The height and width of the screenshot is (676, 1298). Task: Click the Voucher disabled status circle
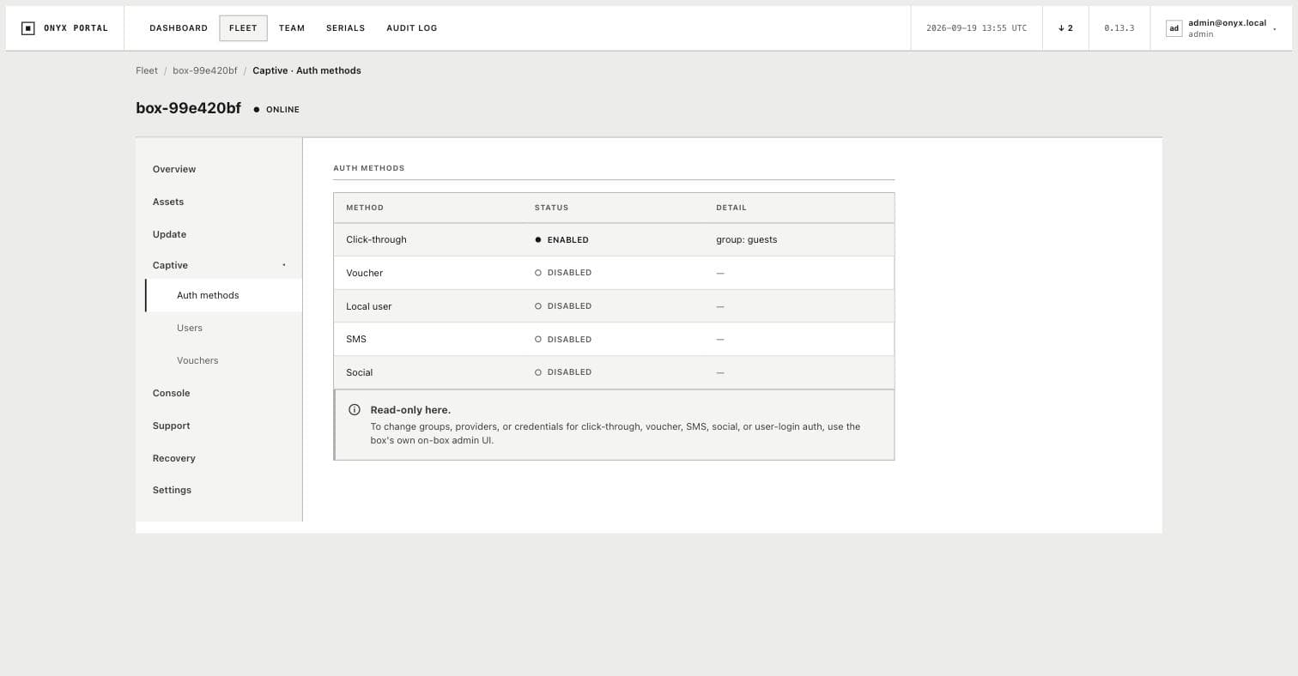click(x=538, y=273)
